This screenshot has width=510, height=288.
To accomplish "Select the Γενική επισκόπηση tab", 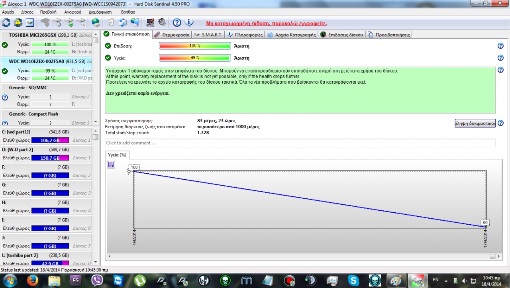I will 127,34.
